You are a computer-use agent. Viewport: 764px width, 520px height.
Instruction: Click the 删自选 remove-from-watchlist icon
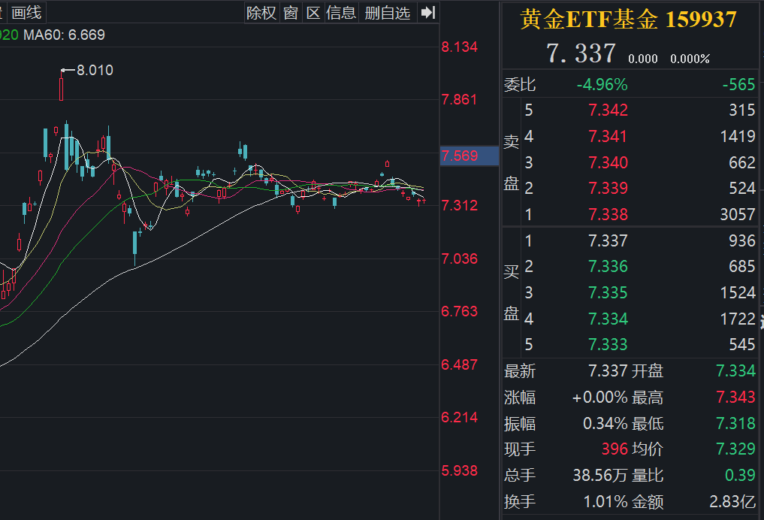(388, 13)
